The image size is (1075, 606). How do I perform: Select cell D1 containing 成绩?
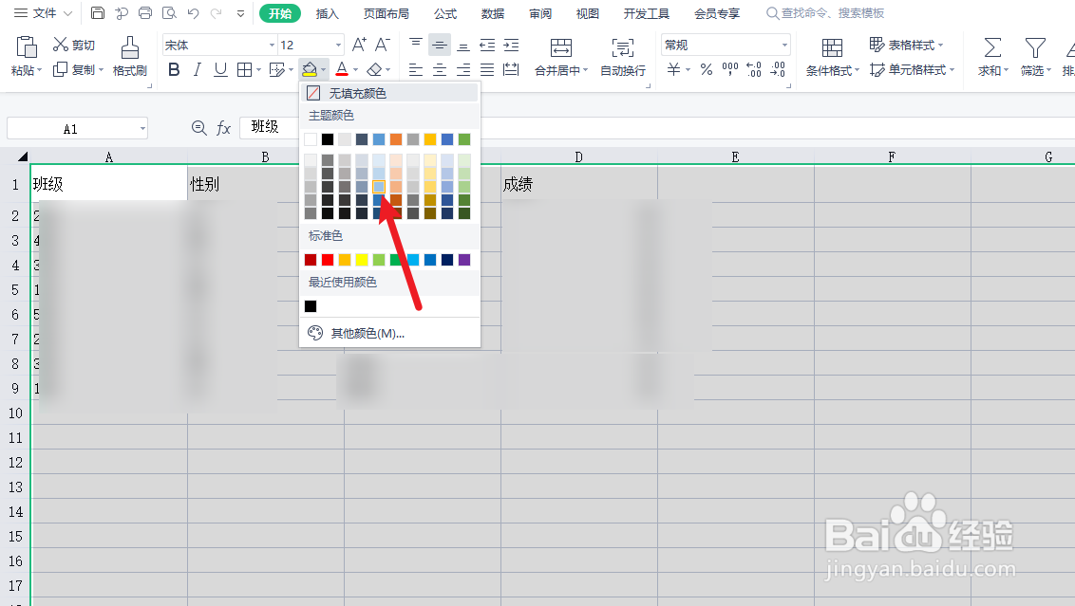(579, 184)
